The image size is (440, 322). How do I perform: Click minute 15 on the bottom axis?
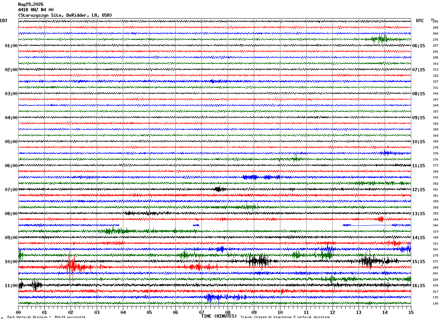pyautogui.click(x=411, y=312)
